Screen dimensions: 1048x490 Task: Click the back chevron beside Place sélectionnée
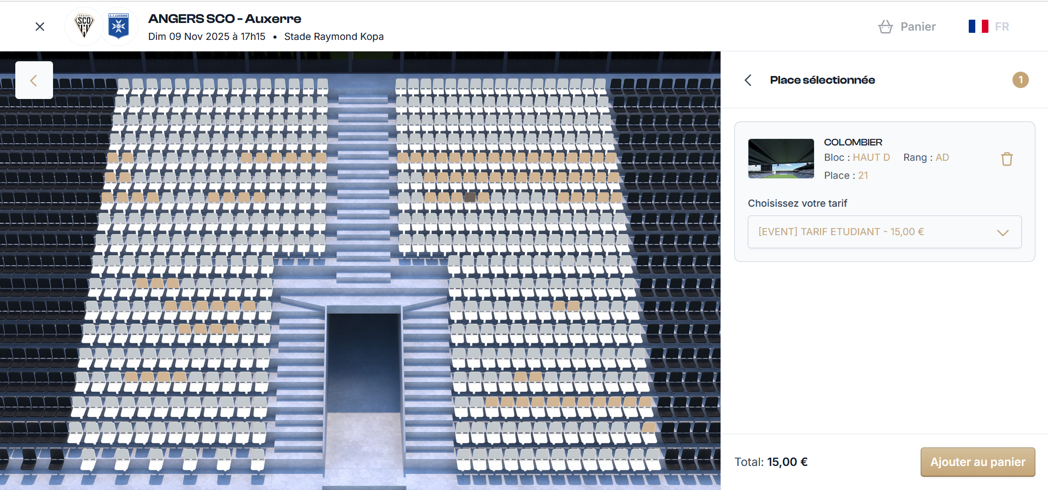click(748, 80)
